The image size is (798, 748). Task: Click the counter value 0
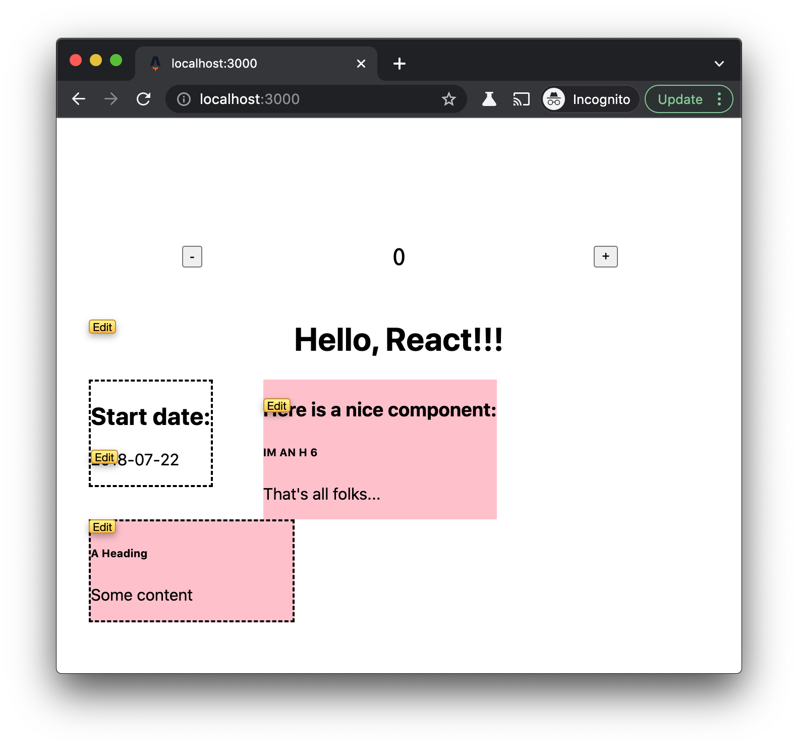pyautogui.click(x=399, y=257)
